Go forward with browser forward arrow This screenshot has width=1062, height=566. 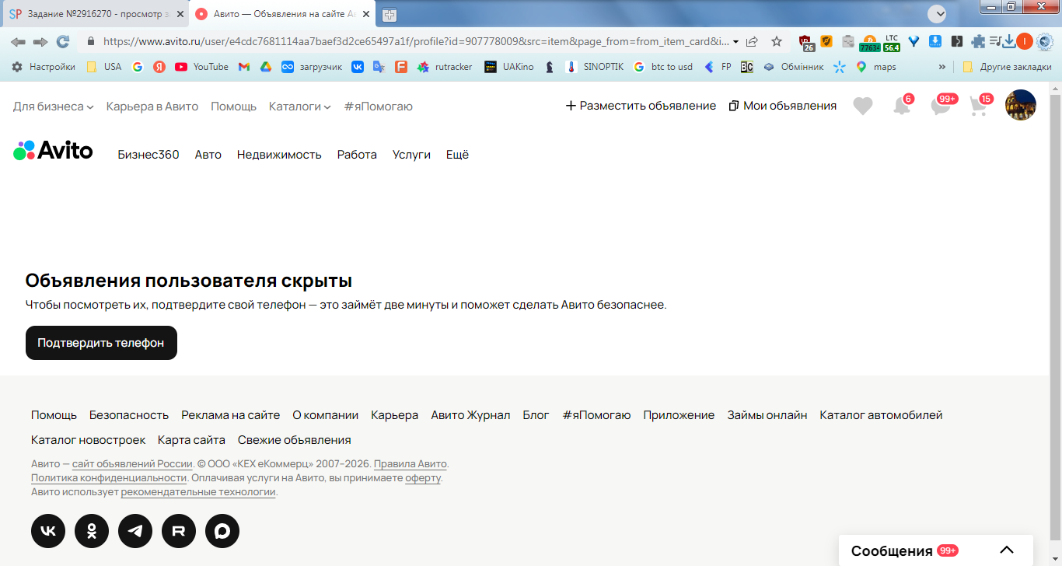tap(40, 41)
